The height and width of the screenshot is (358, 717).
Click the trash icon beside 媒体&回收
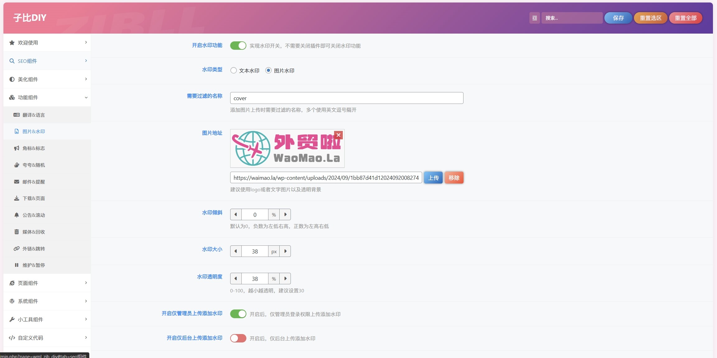tap(16, 232)
